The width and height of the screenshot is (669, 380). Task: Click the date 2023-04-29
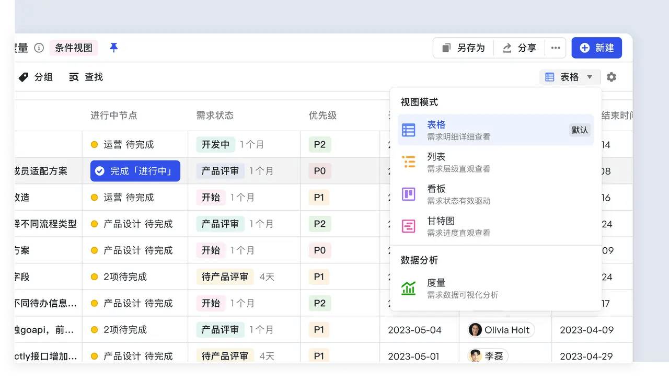(x=586, y=356)
